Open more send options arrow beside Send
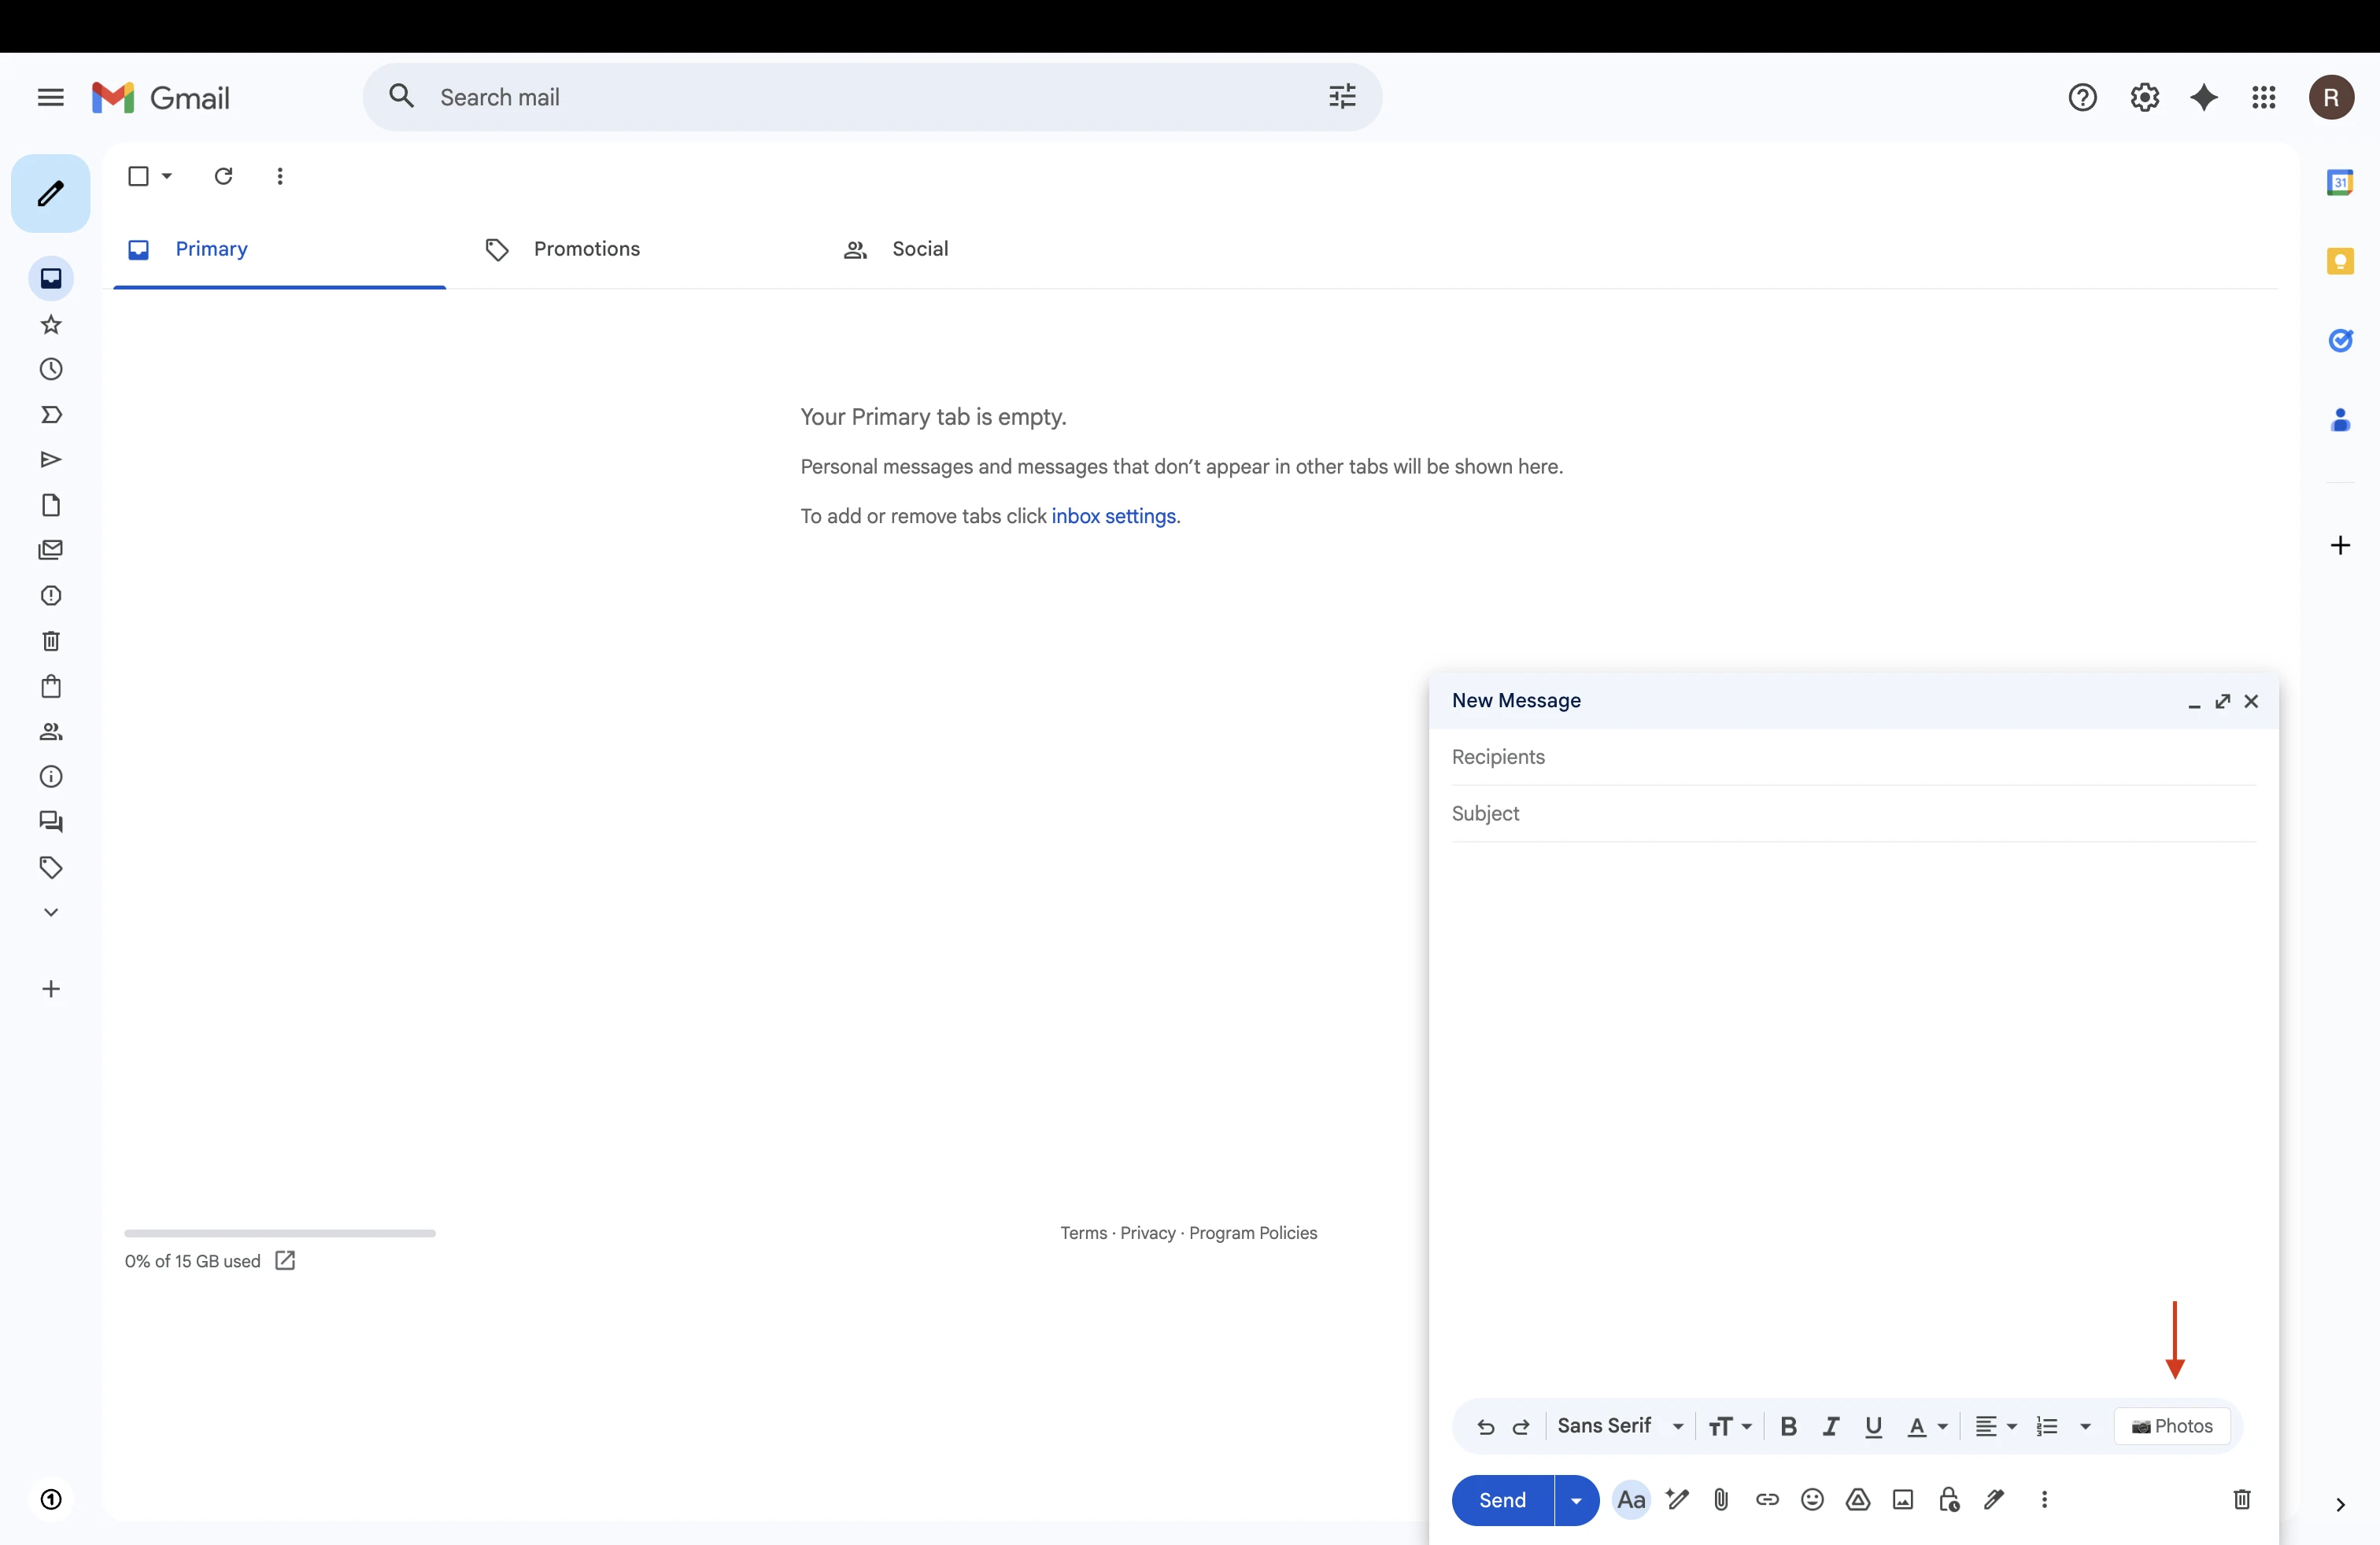The image size is (2380, 1545). [1576, 1499]
